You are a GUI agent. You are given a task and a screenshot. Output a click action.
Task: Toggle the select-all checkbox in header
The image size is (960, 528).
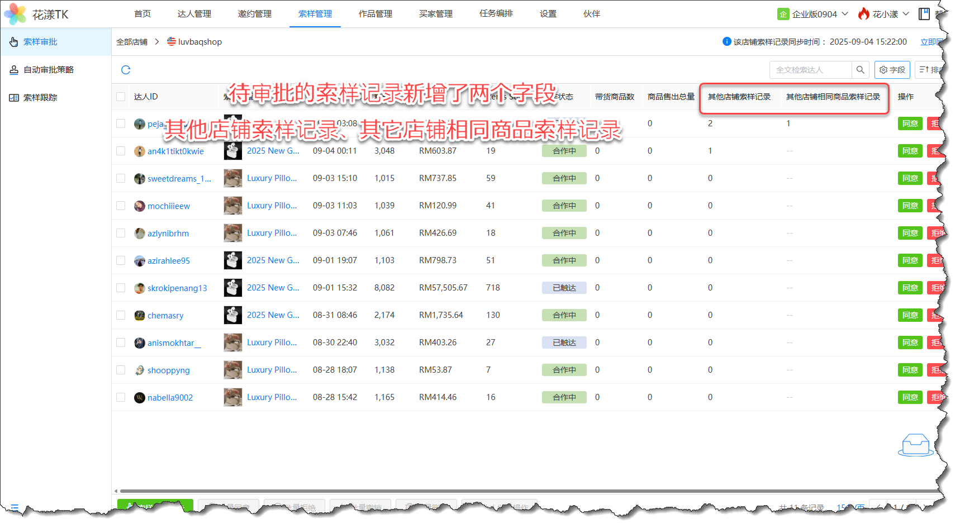pyautogui.click(x=121, y=97)
